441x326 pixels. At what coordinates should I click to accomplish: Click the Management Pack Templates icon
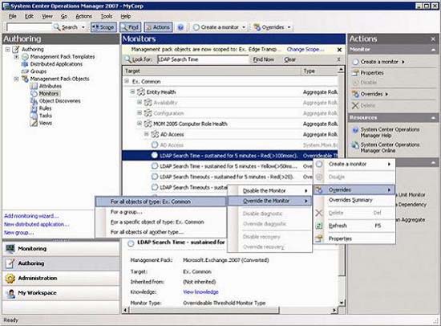pos(25,57)
